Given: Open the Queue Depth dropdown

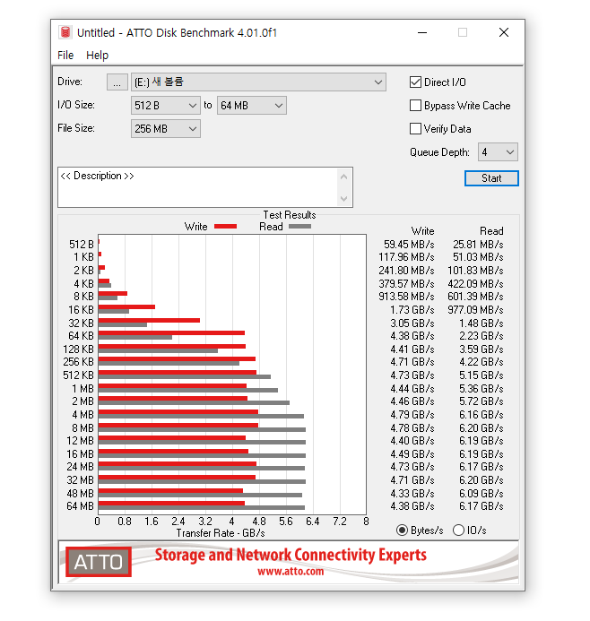Looking at the screenshot, I should click(498, 152).
